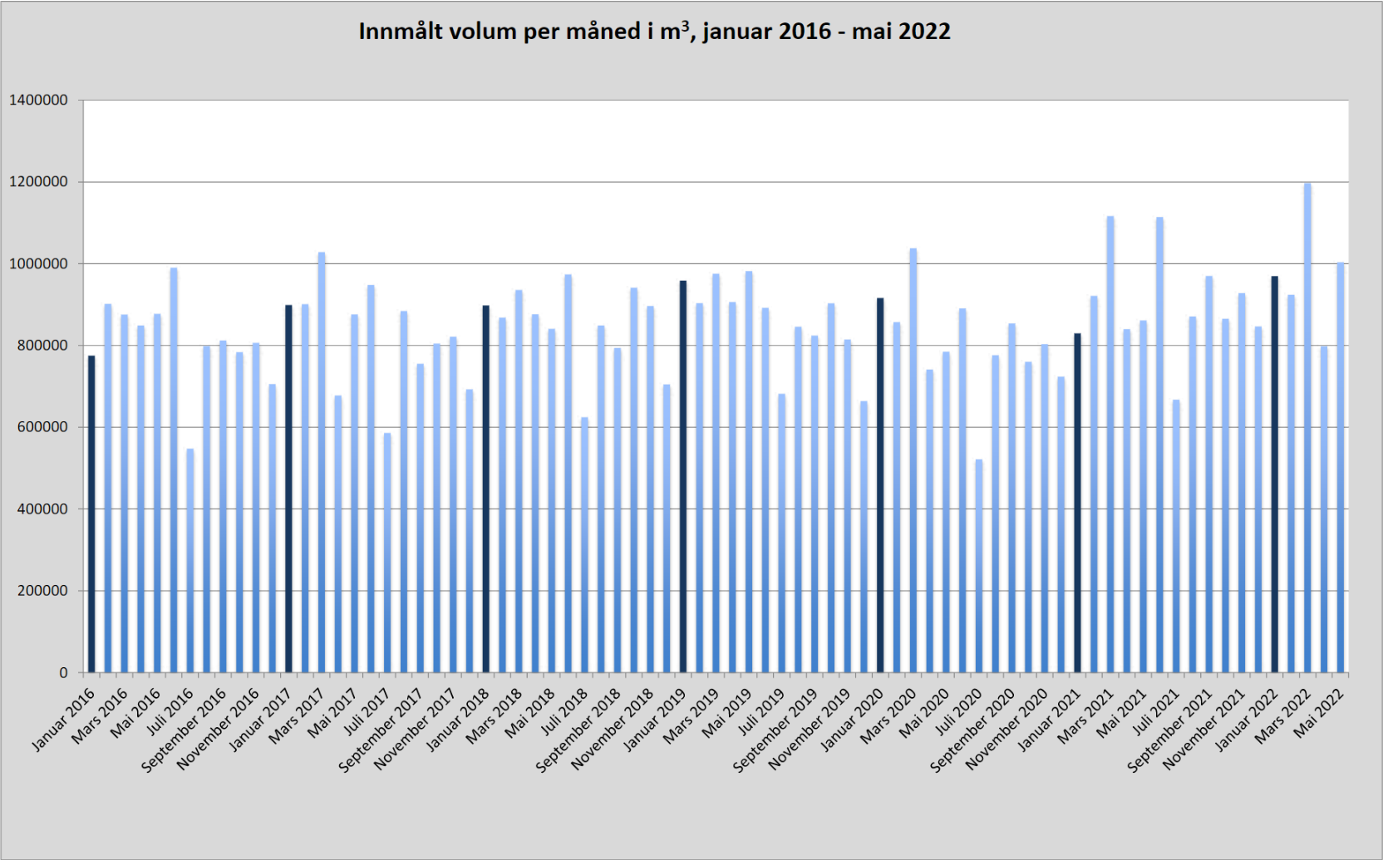
Task: Select the 'September 2019' axis label
Action: [x=775, y=730]
